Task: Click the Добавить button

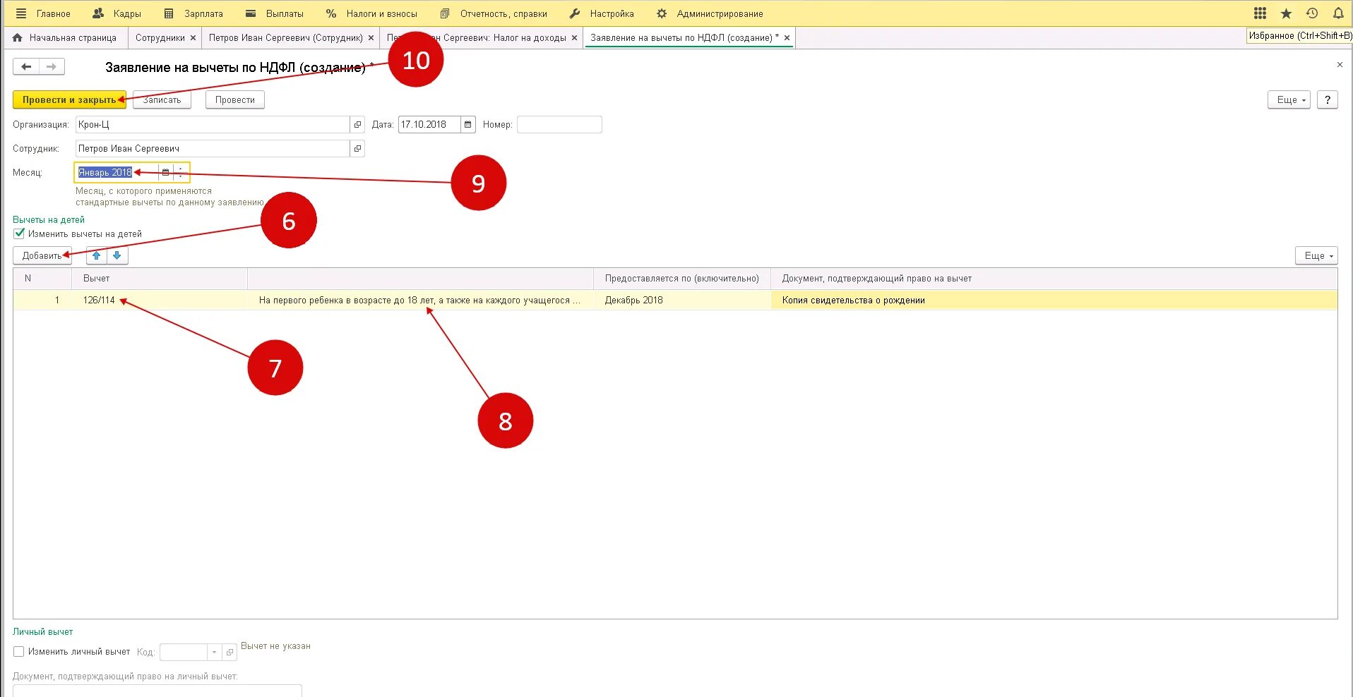Action: point(42,255)
